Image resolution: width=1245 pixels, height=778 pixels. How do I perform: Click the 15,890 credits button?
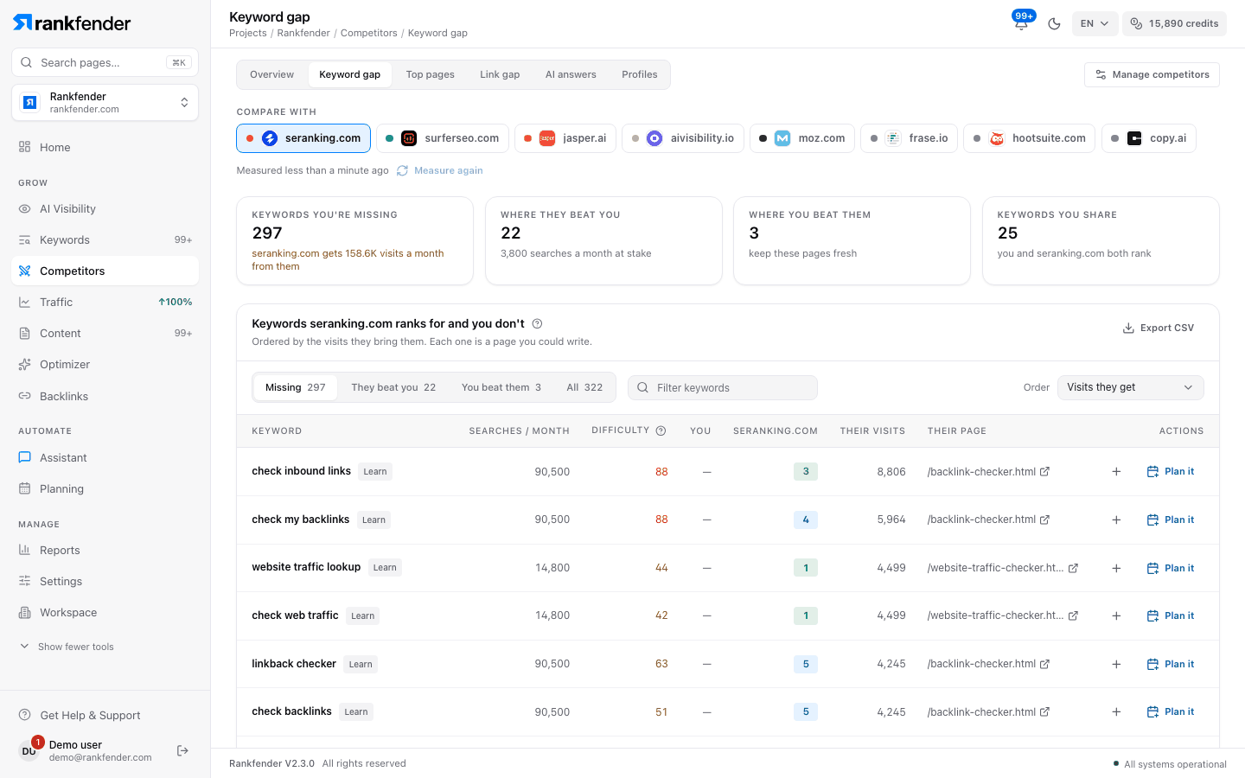[1174, 23]
